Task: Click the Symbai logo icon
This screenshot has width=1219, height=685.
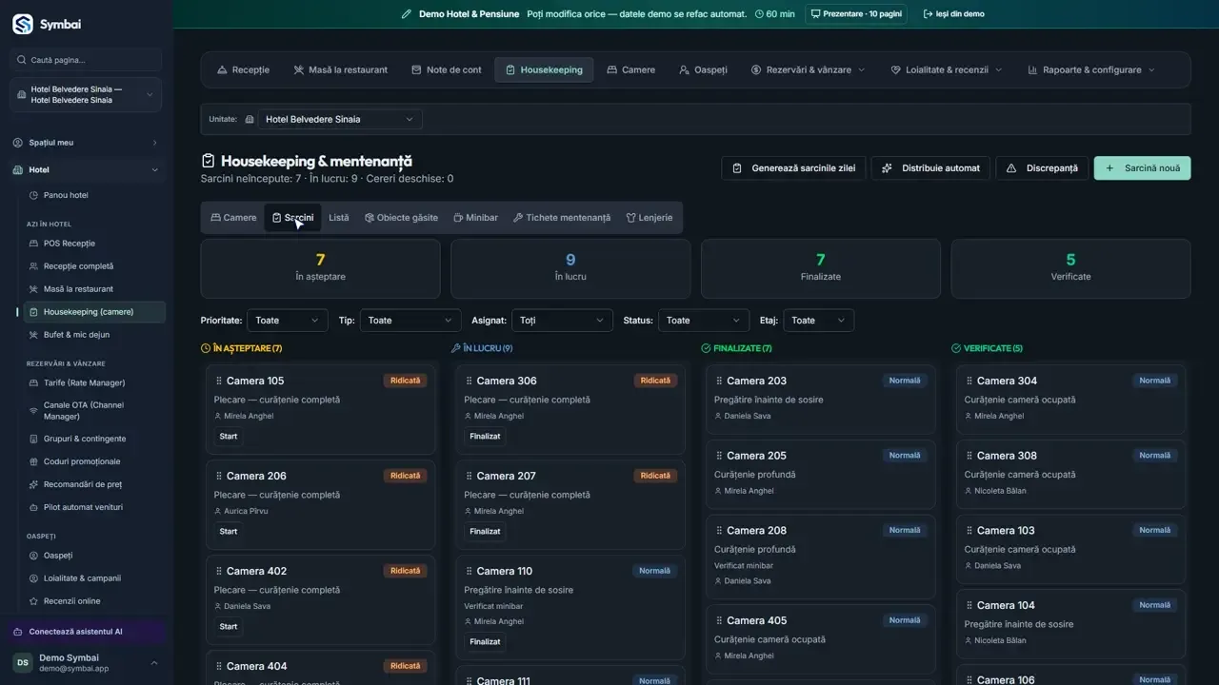Action: point(22,25)
